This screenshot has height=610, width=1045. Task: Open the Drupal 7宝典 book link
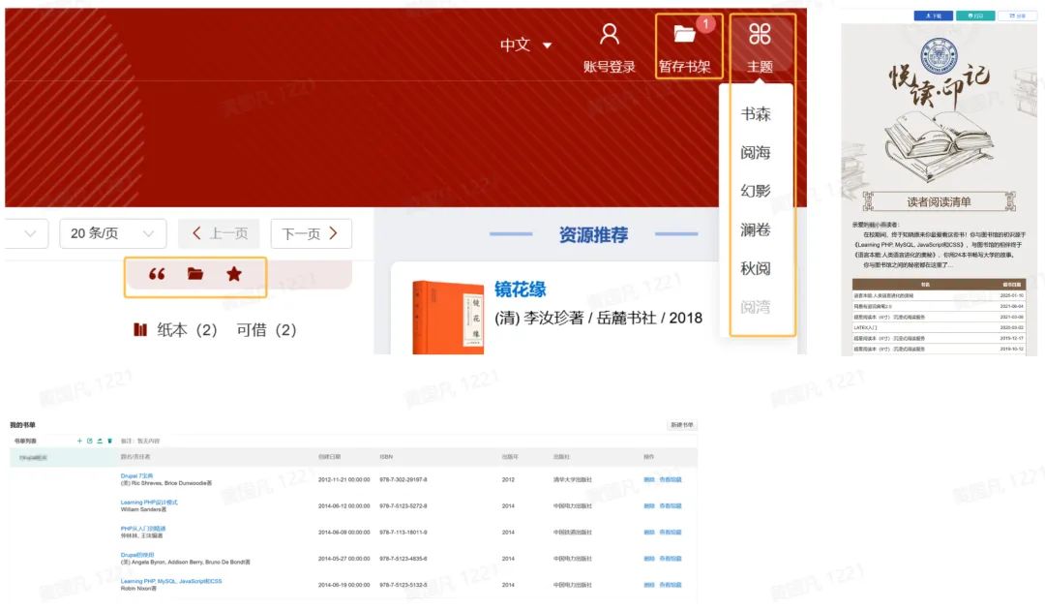(136, 476)
